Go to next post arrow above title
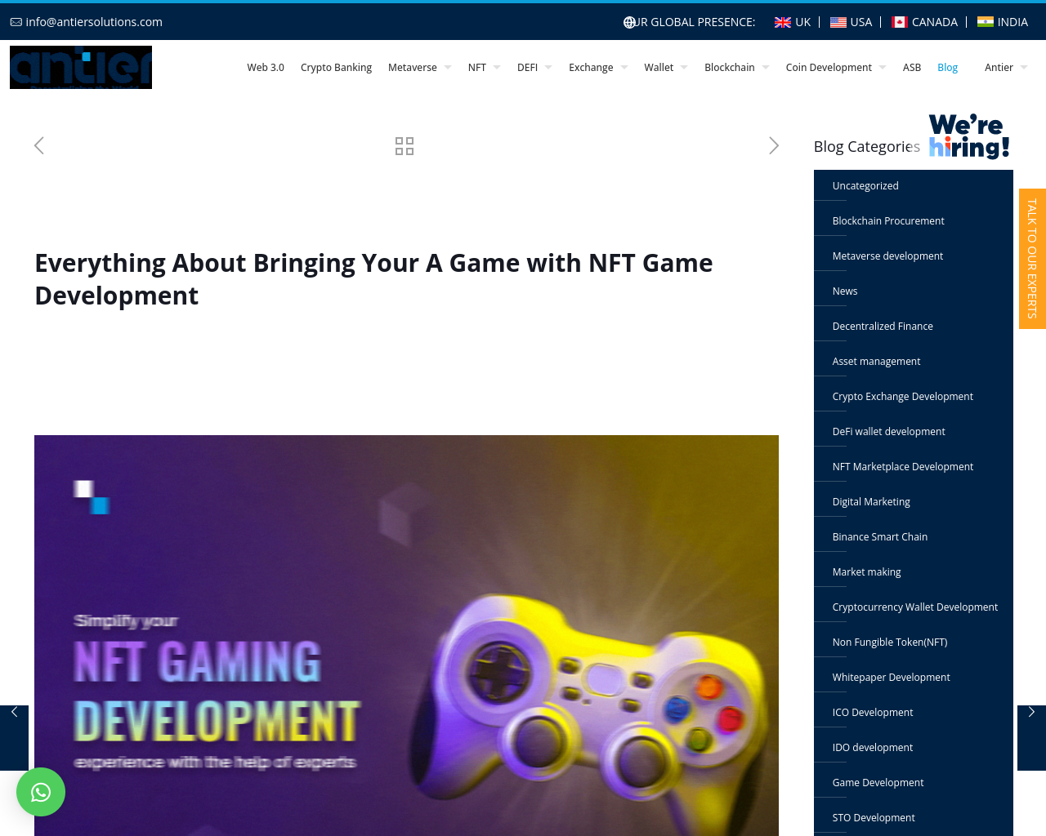Image resolution: width=1046 pixels, height=836 pixels. point(774,146)
